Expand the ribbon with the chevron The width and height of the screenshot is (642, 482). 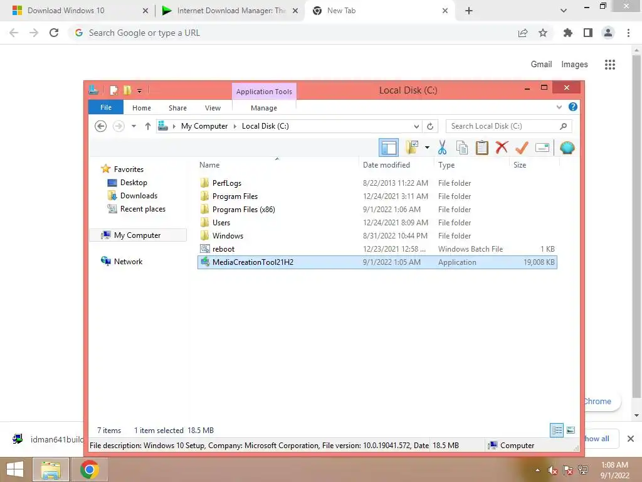click(559, 107)
